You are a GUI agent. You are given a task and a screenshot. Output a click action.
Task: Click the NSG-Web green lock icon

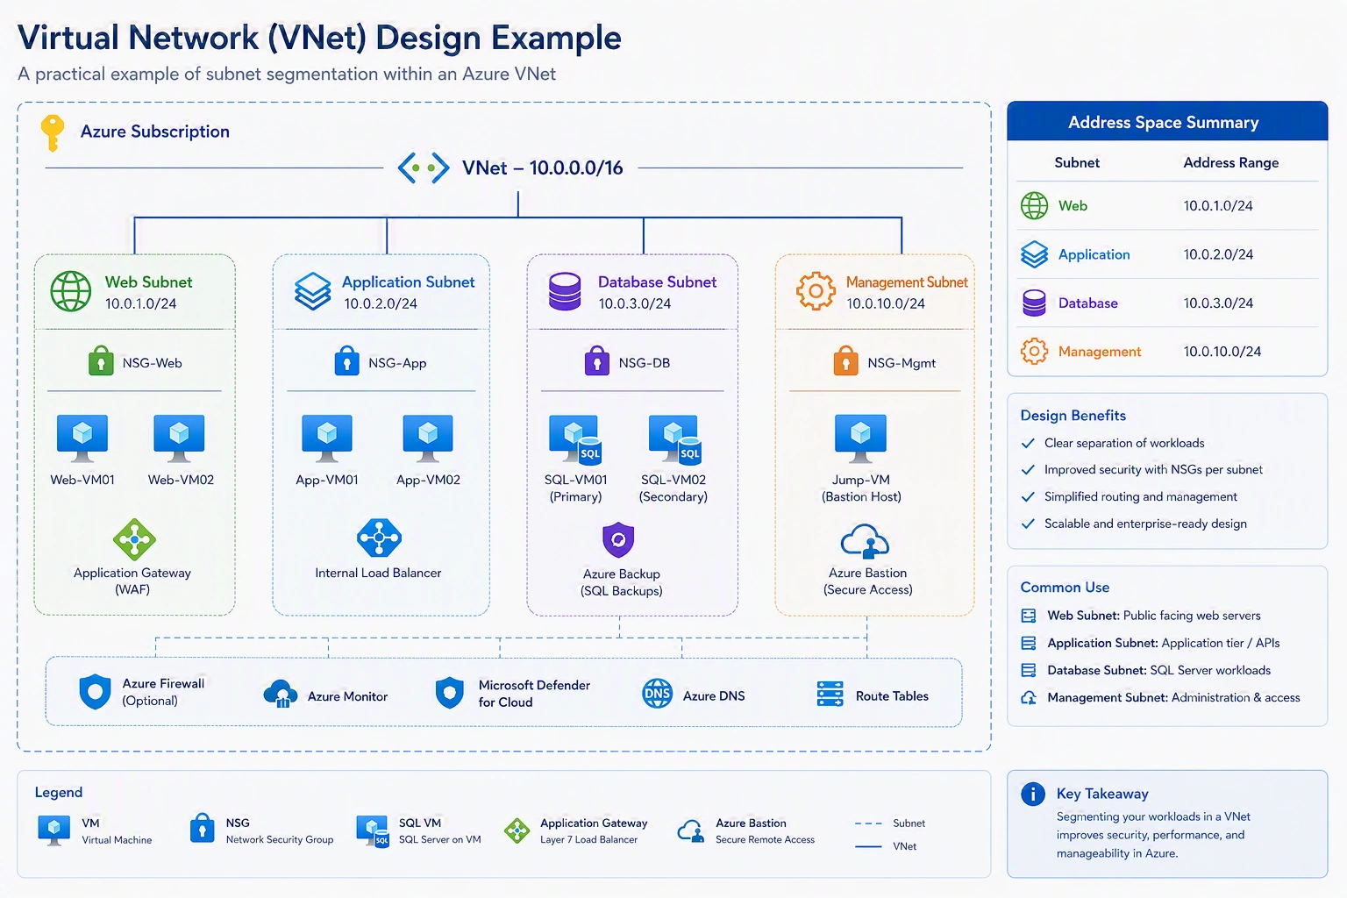point(101,360)
